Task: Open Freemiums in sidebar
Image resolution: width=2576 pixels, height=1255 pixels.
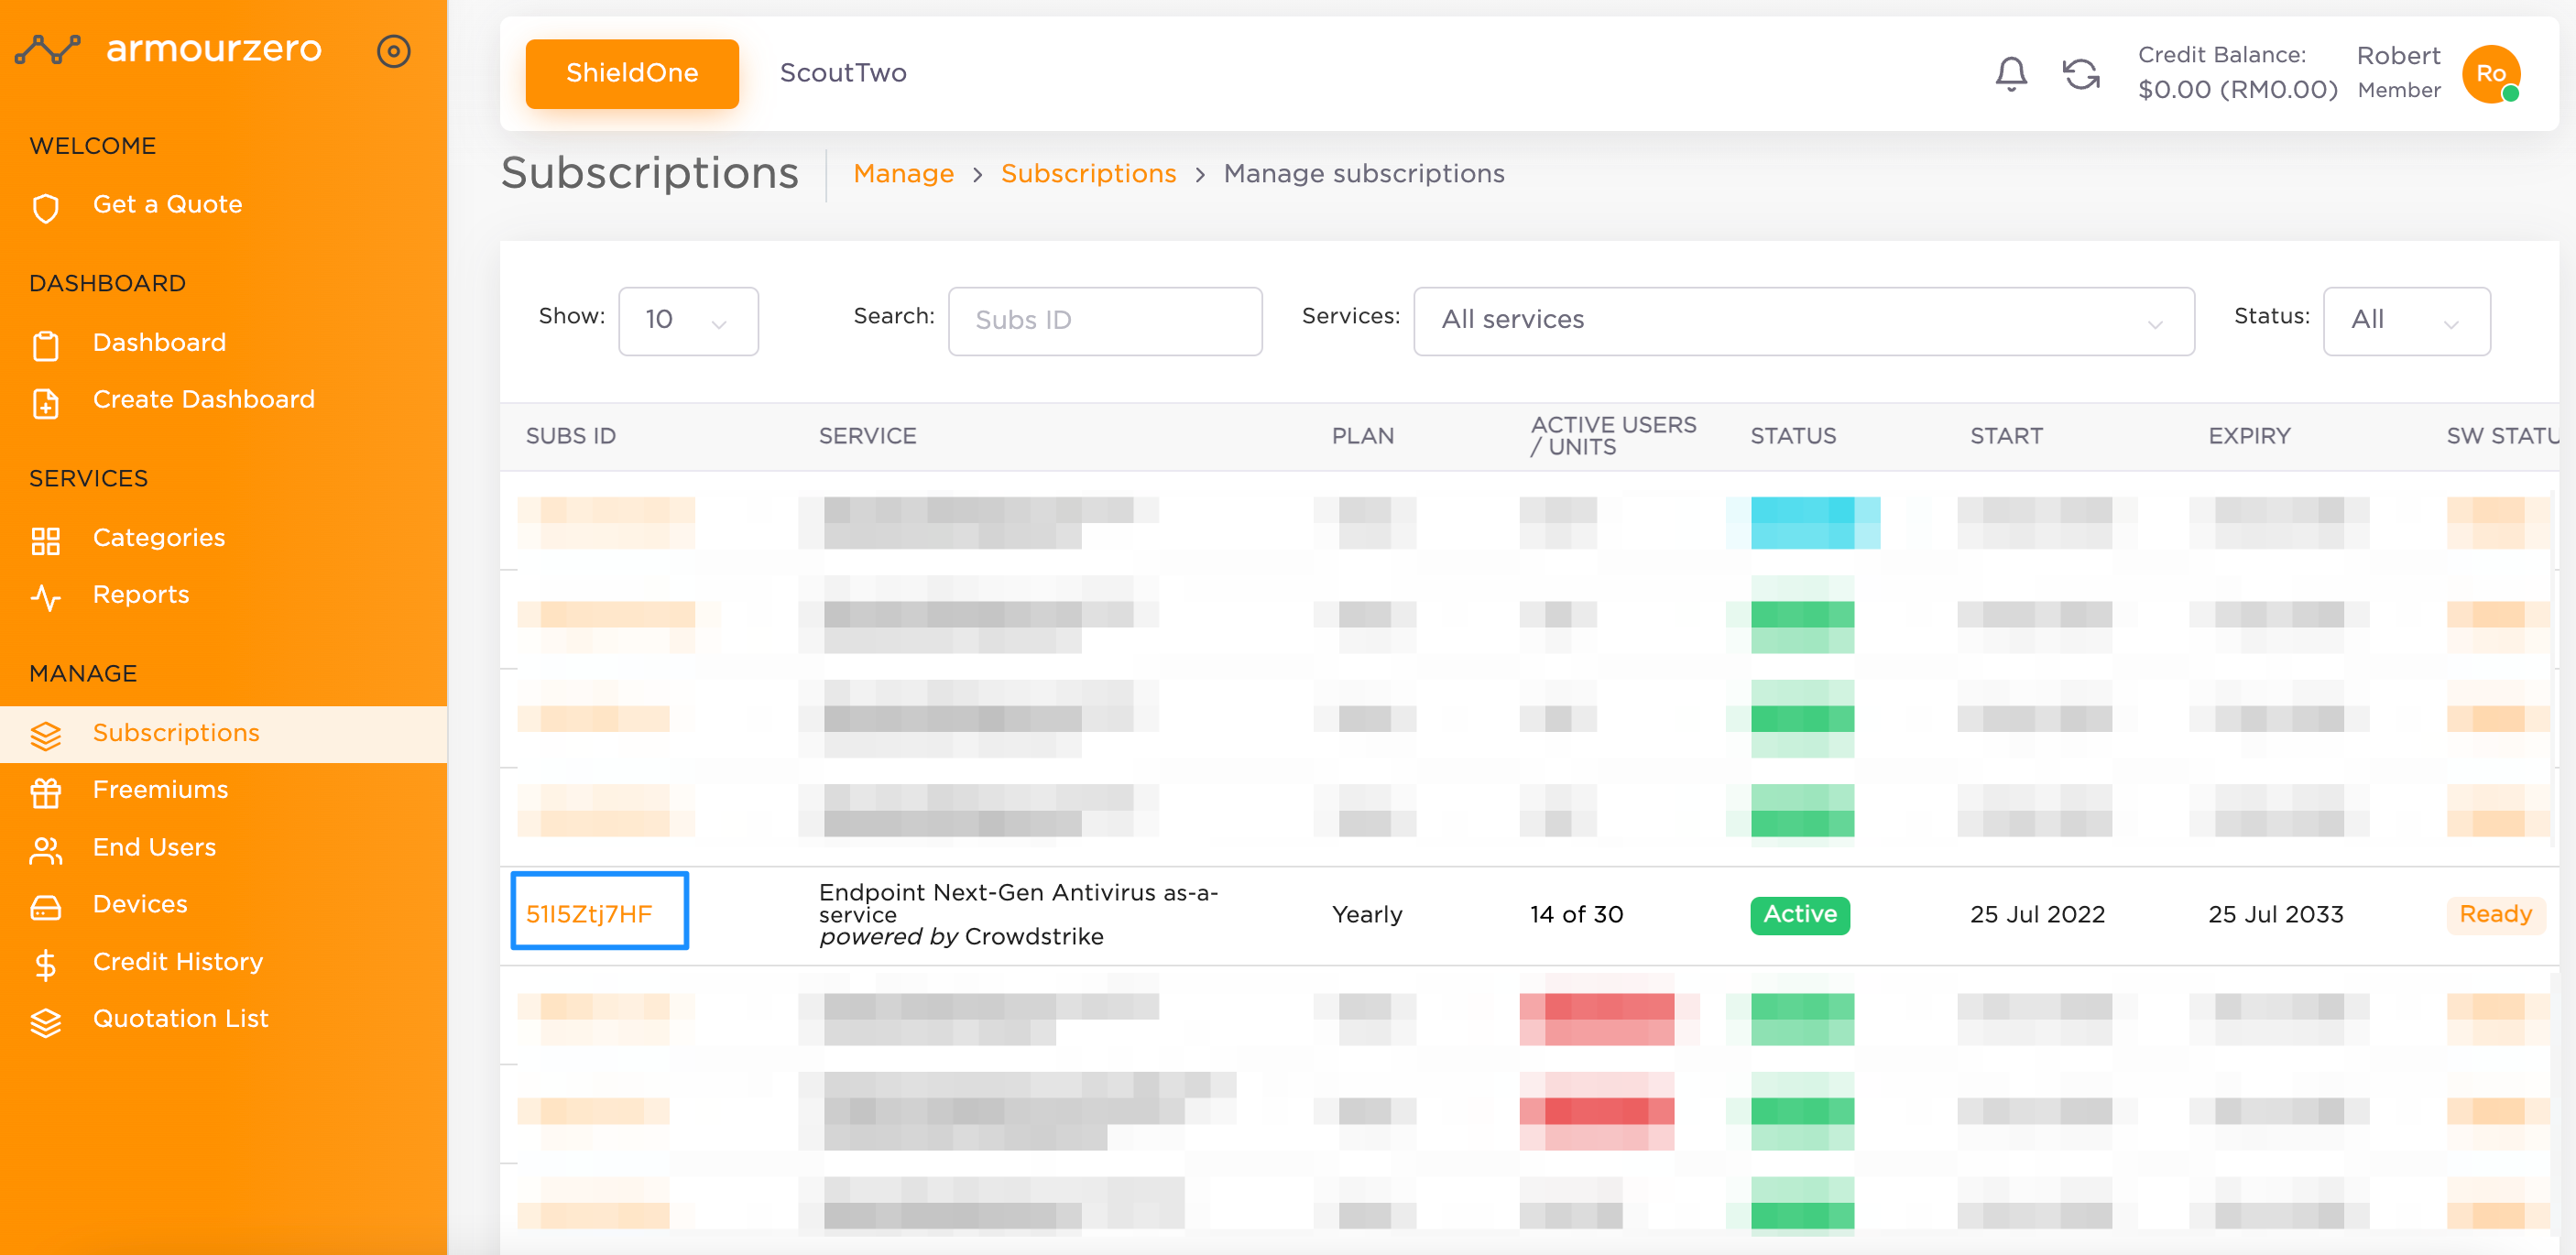Action: click(x=160, y=789)
